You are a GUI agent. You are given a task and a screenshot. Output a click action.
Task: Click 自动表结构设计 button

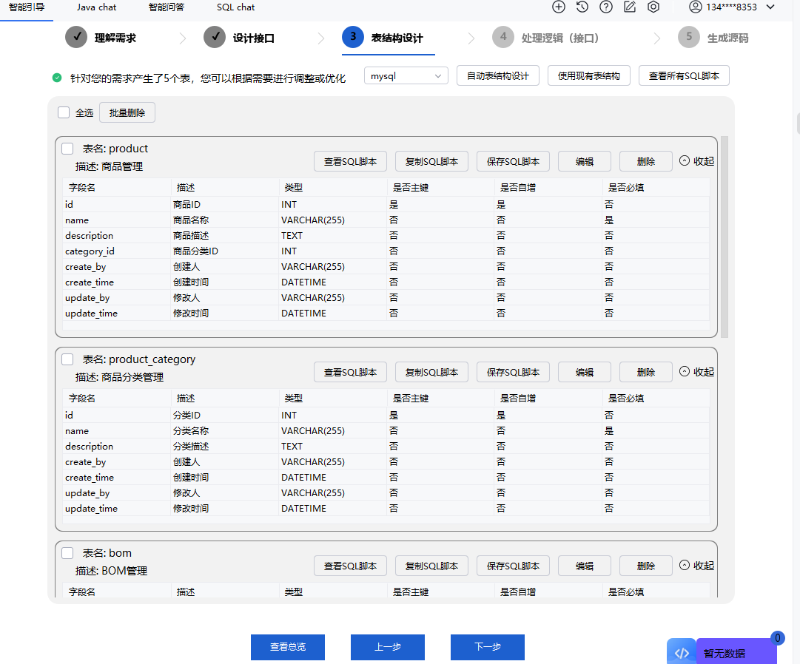pyautogui.click(x=498, y=76)
